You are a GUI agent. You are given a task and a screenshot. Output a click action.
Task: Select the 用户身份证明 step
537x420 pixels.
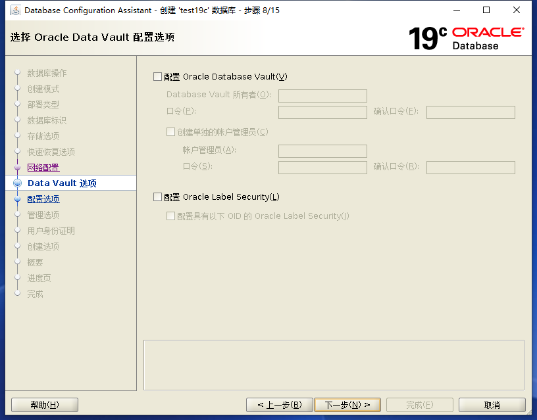51,231
